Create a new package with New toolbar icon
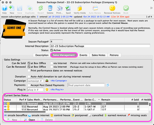Viewport: 154px width, 125px height. (12, 8)
